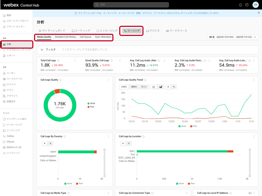Switch trend chart to bar view
262x196 pixels.
pyautogui.click(x=161, y=87)
